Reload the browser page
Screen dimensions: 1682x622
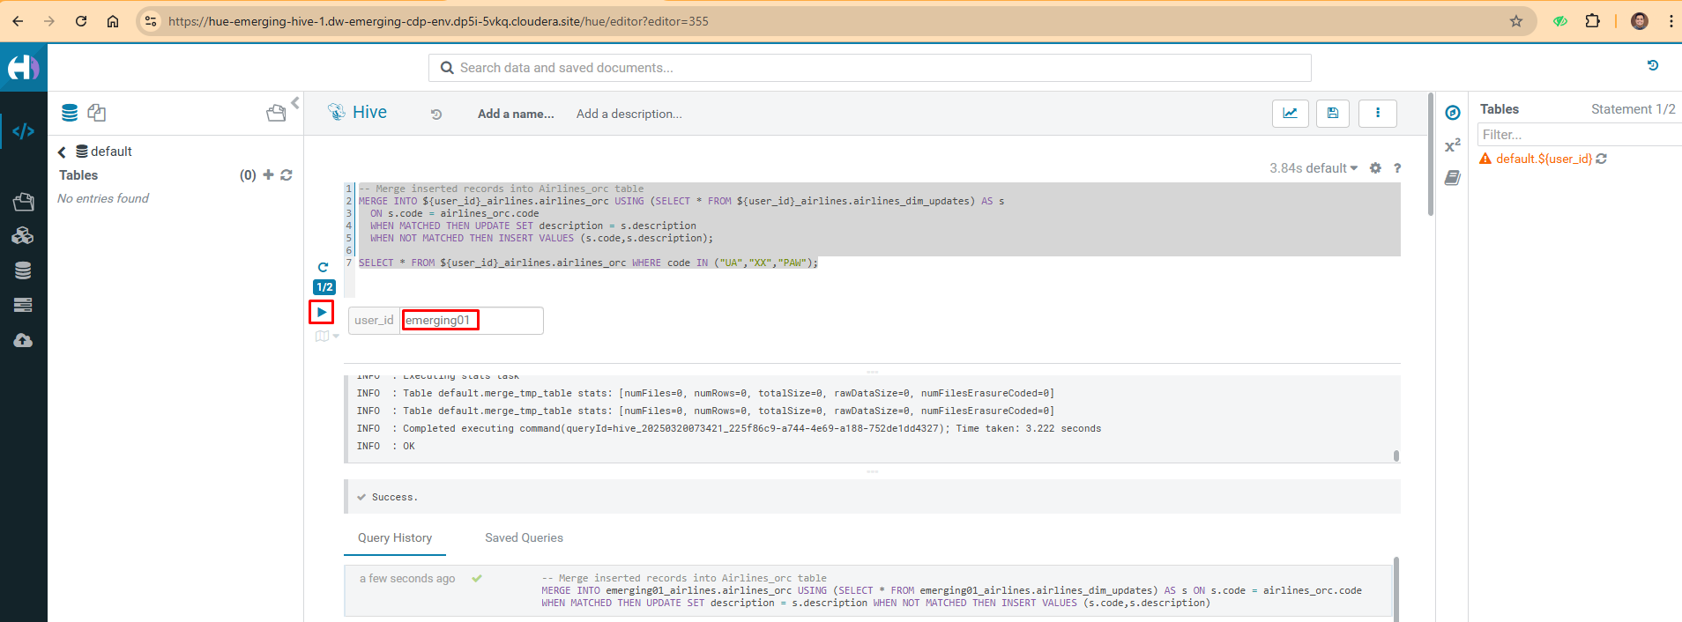coord(81,21)
